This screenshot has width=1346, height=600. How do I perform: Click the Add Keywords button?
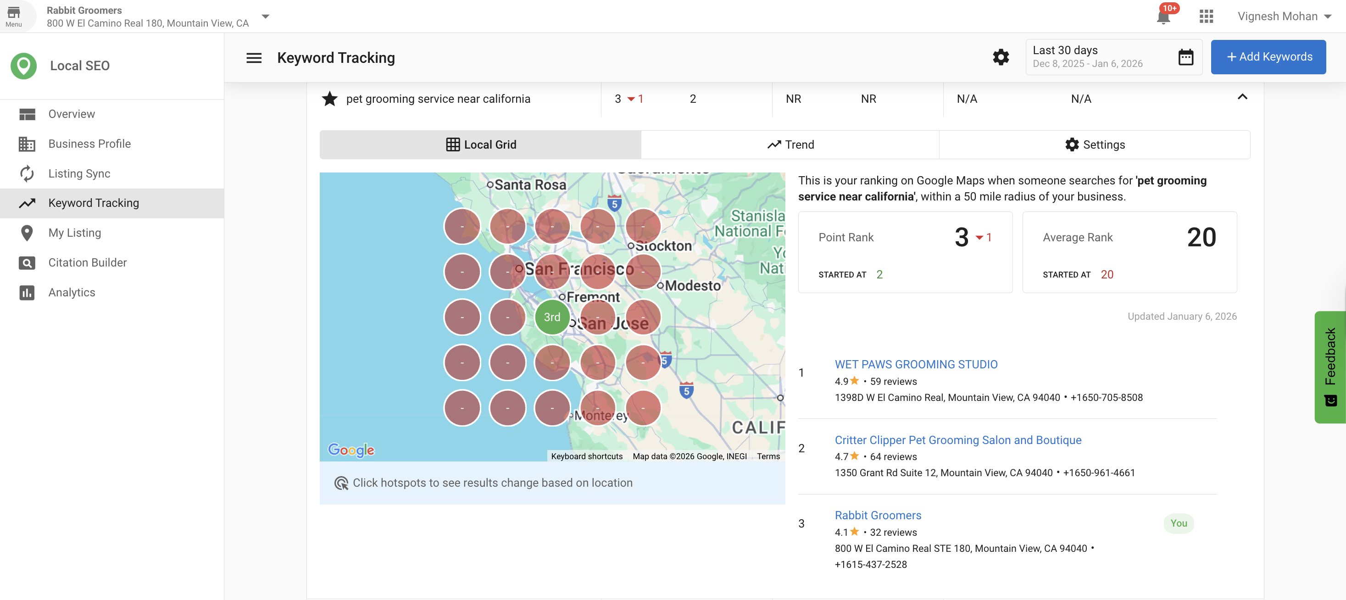click(1268, 56)
